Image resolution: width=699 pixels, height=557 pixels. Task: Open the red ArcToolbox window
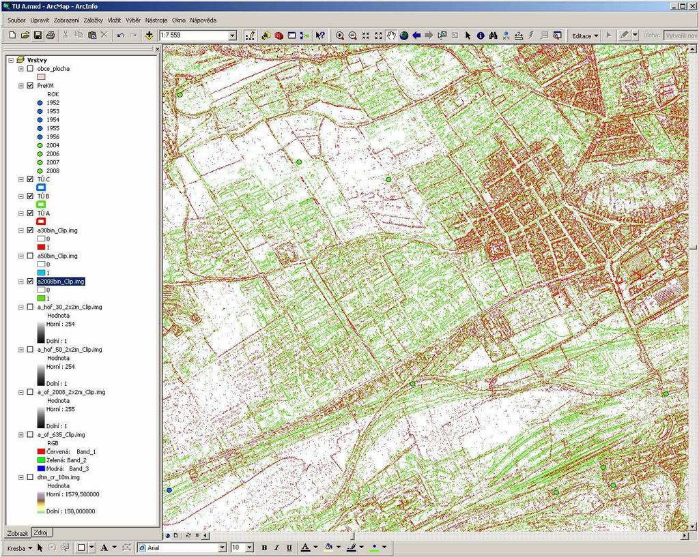[279, 35]
